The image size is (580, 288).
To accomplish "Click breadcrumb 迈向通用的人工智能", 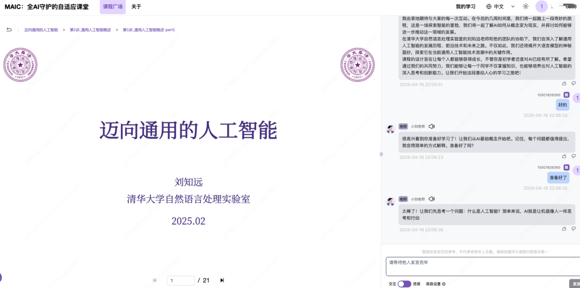I will 41,29.
